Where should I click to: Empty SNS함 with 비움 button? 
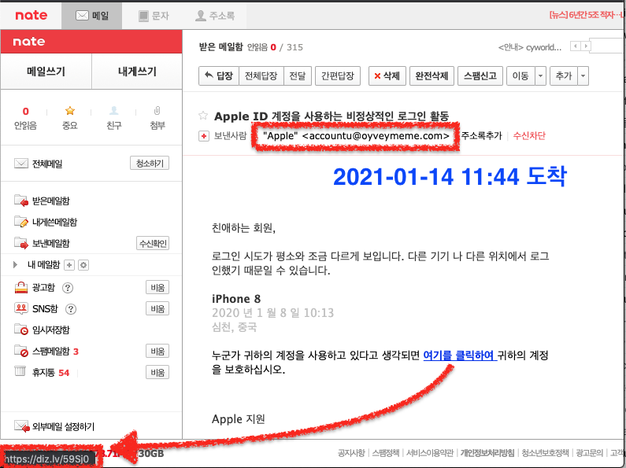click(157, 308)
